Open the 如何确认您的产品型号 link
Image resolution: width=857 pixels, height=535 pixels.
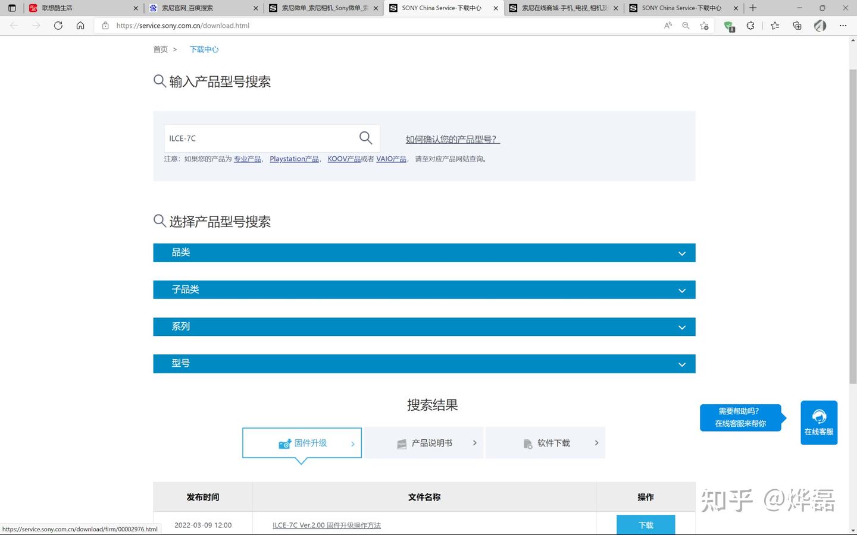pyautogui.click(x=452, y=139)
